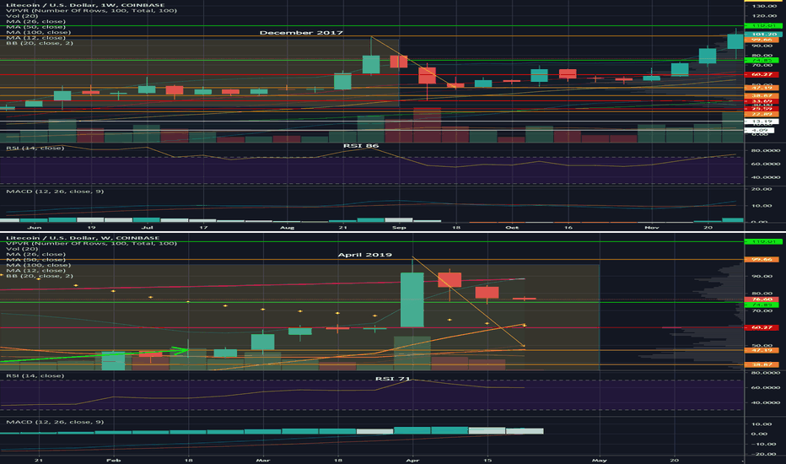This screenshot has height=464, width=786.
Task: Click the Oct label on the time axis
Action: click(512, 228)
